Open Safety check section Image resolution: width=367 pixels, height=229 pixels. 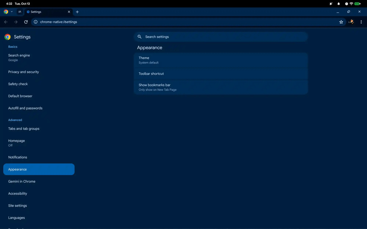pos(39,84)
